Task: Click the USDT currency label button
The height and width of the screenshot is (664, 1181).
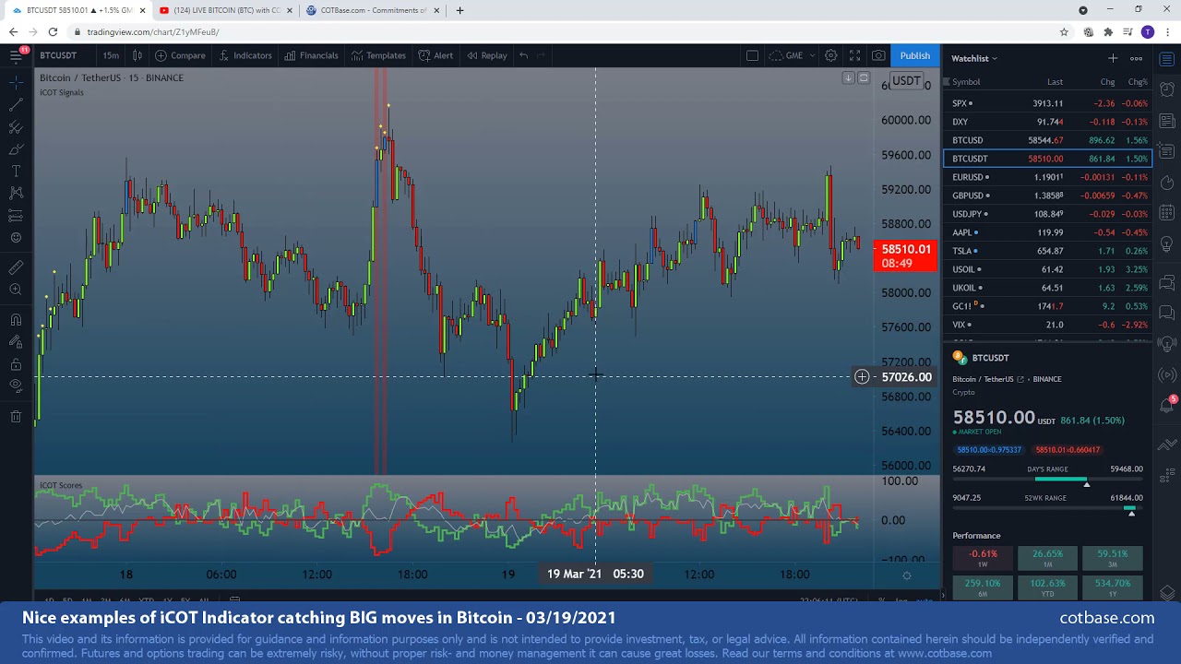Action: 906,81
